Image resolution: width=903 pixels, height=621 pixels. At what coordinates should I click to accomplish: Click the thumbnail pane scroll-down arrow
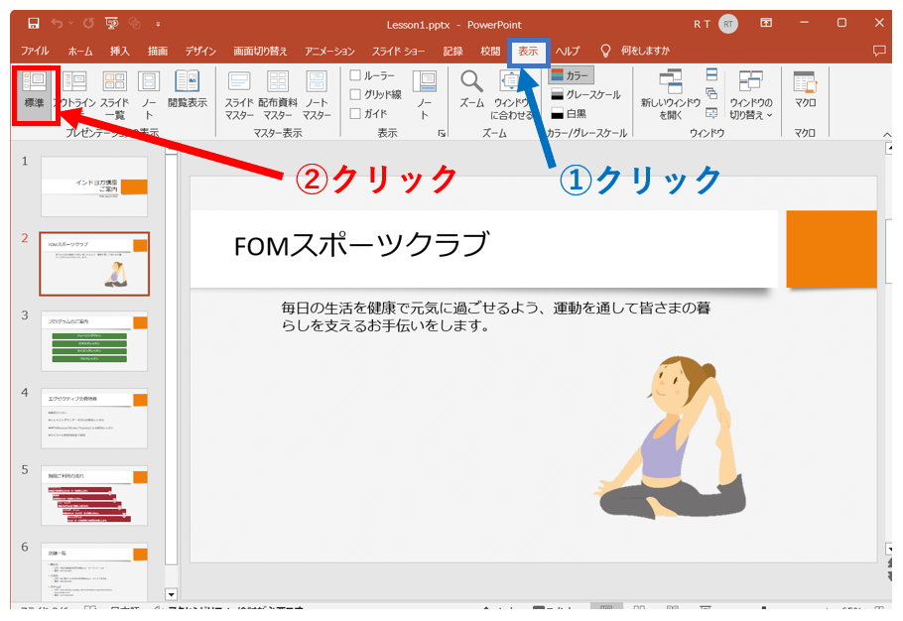(x=171, y=594)
